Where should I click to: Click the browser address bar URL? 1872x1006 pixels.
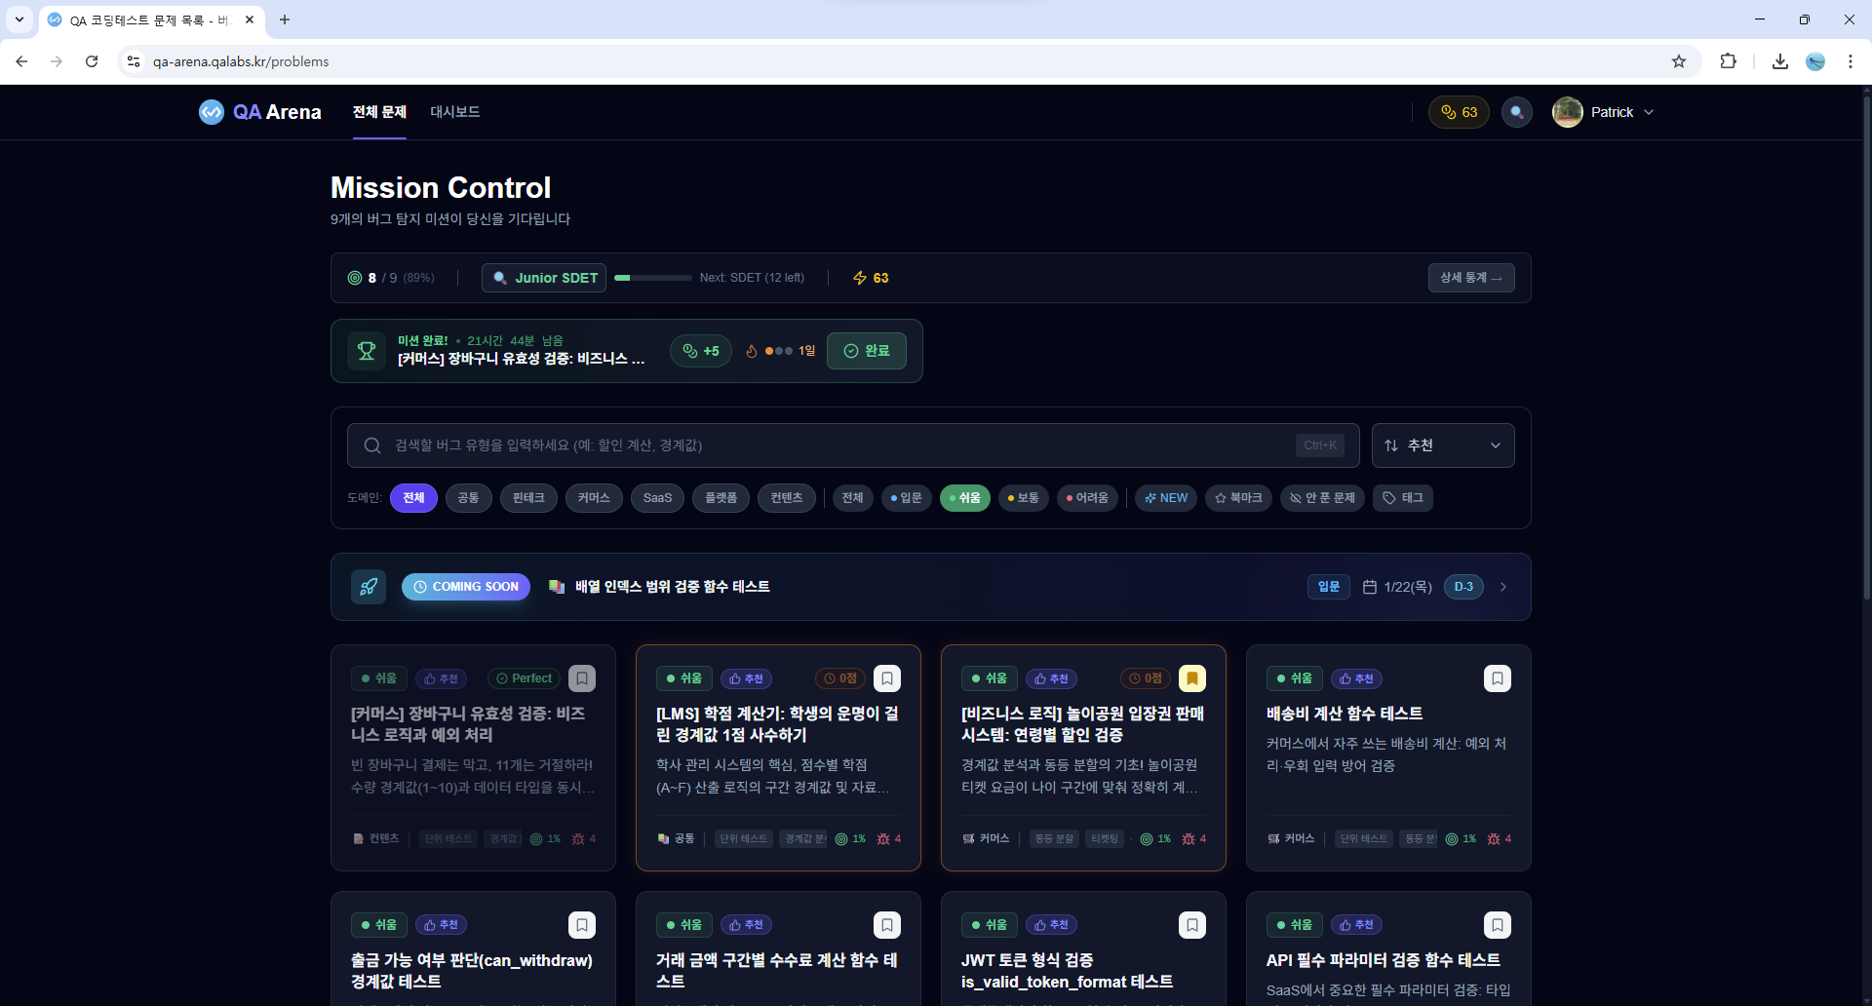(x=241, y=61)
